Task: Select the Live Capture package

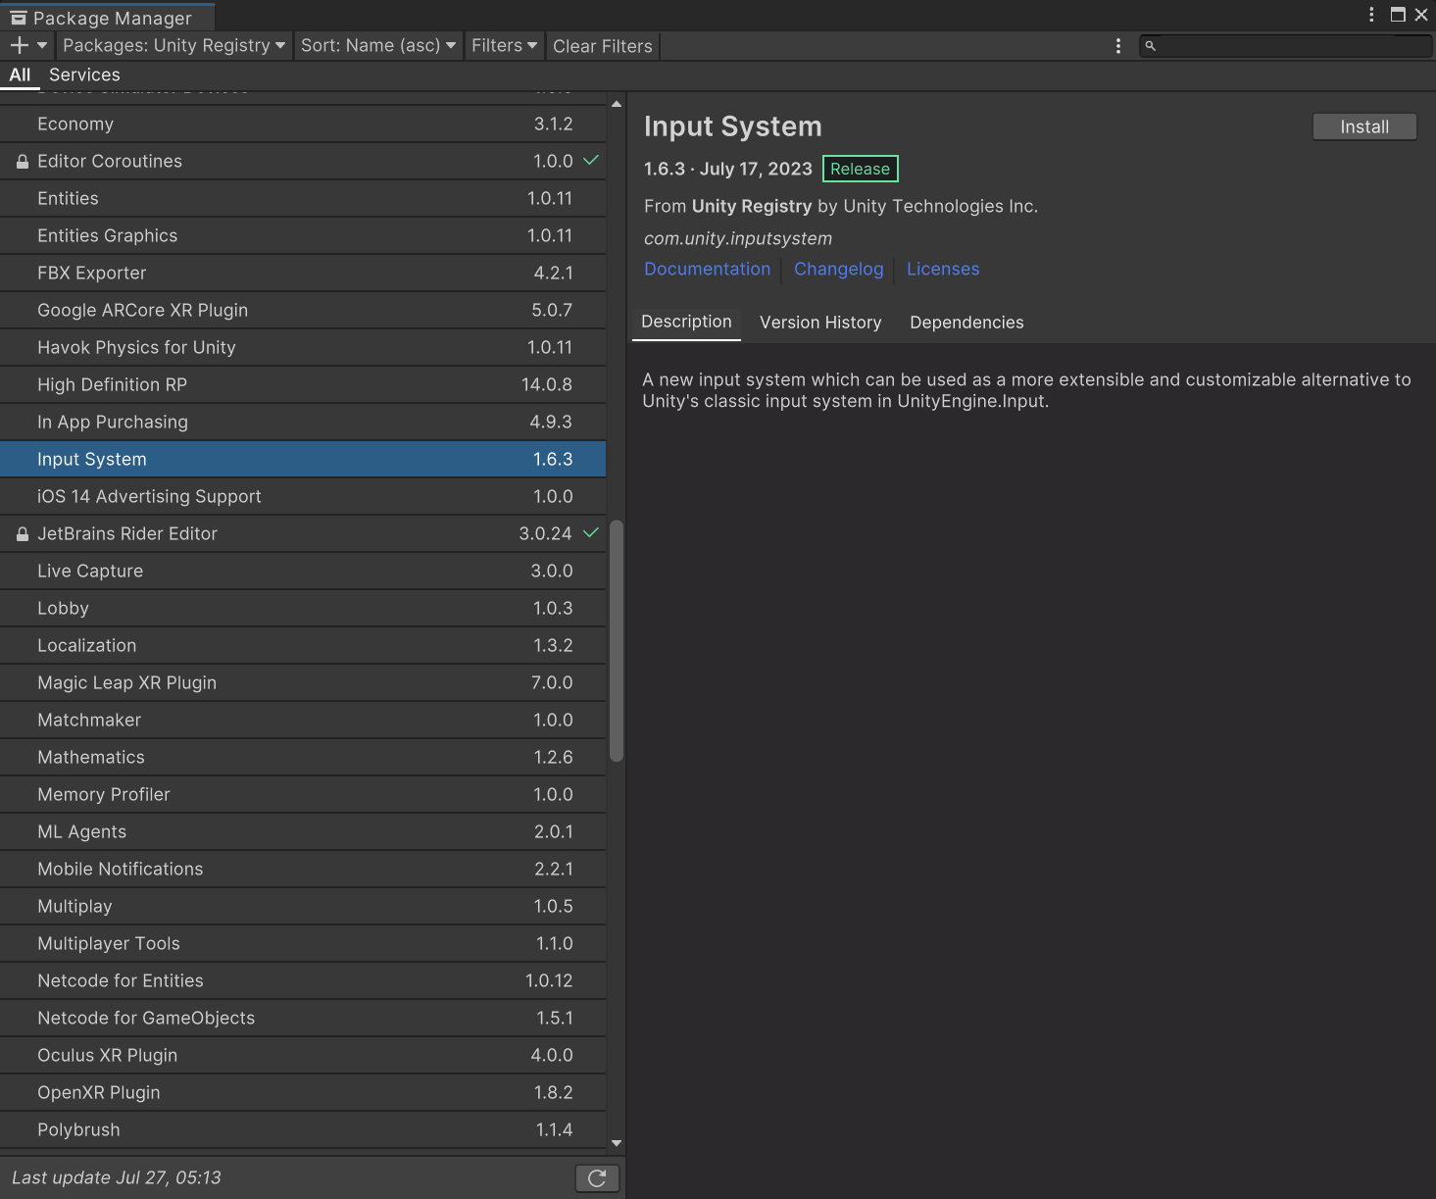Action: tap(303, 572)
